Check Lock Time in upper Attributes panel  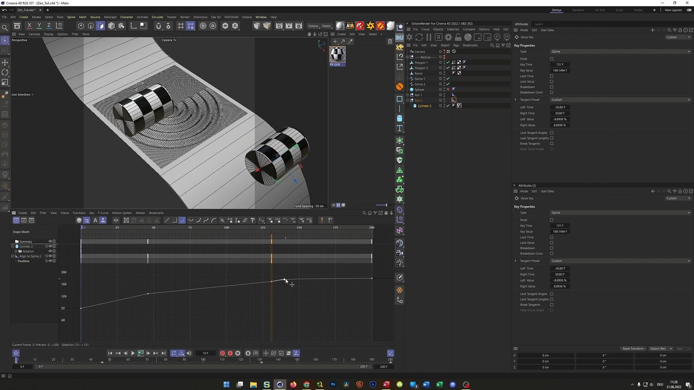[551, 76]
